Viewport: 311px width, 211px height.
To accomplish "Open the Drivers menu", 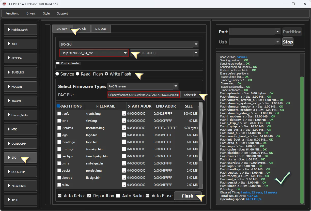I will click(x=31, y=13).
